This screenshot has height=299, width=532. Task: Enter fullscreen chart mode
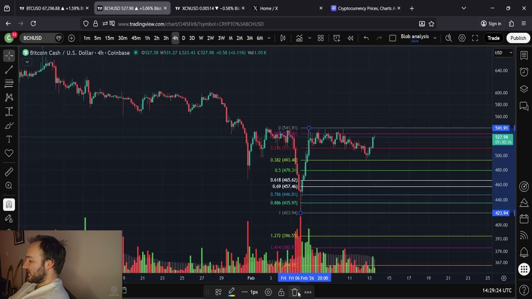click(x=475, y=38)
